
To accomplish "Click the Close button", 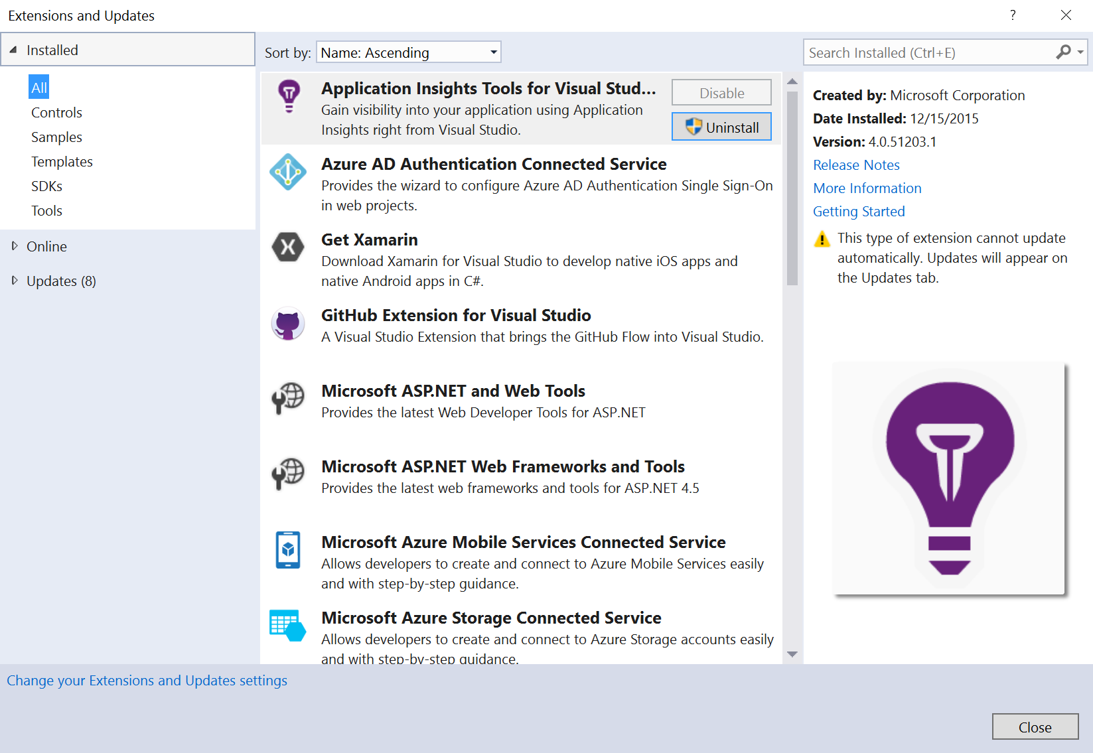I will 1035,727.
